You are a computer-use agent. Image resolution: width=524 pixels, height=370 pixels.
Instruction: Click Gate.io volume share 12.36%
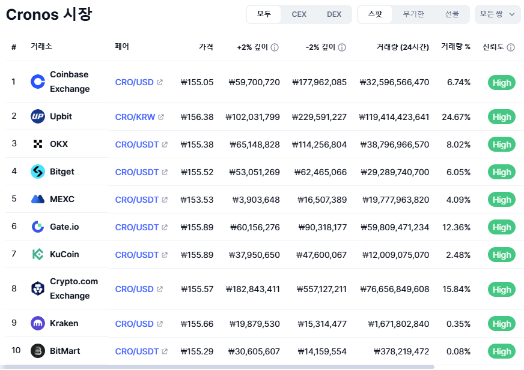click(457, 227)
